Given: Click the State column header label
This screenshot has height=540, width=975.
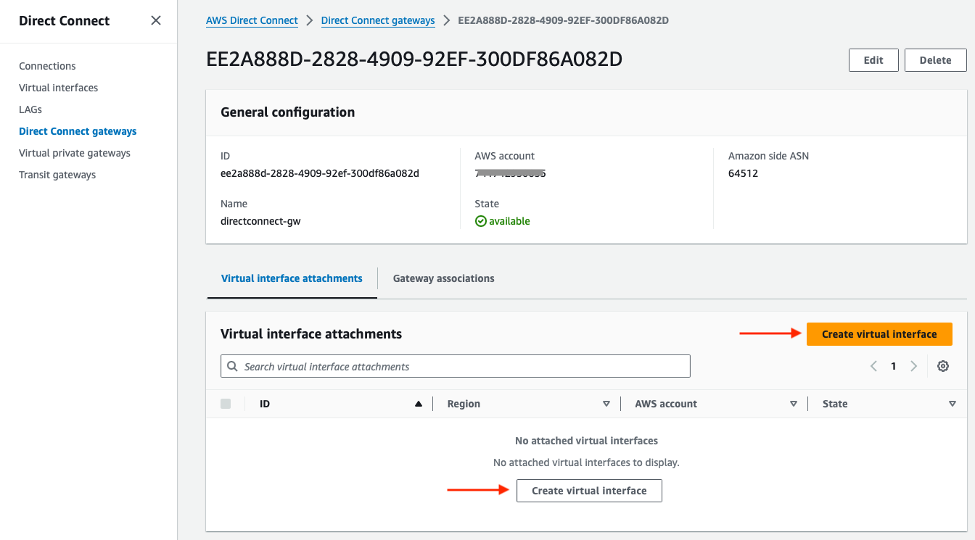Looking at the screenshot, I should click(835, 404).
